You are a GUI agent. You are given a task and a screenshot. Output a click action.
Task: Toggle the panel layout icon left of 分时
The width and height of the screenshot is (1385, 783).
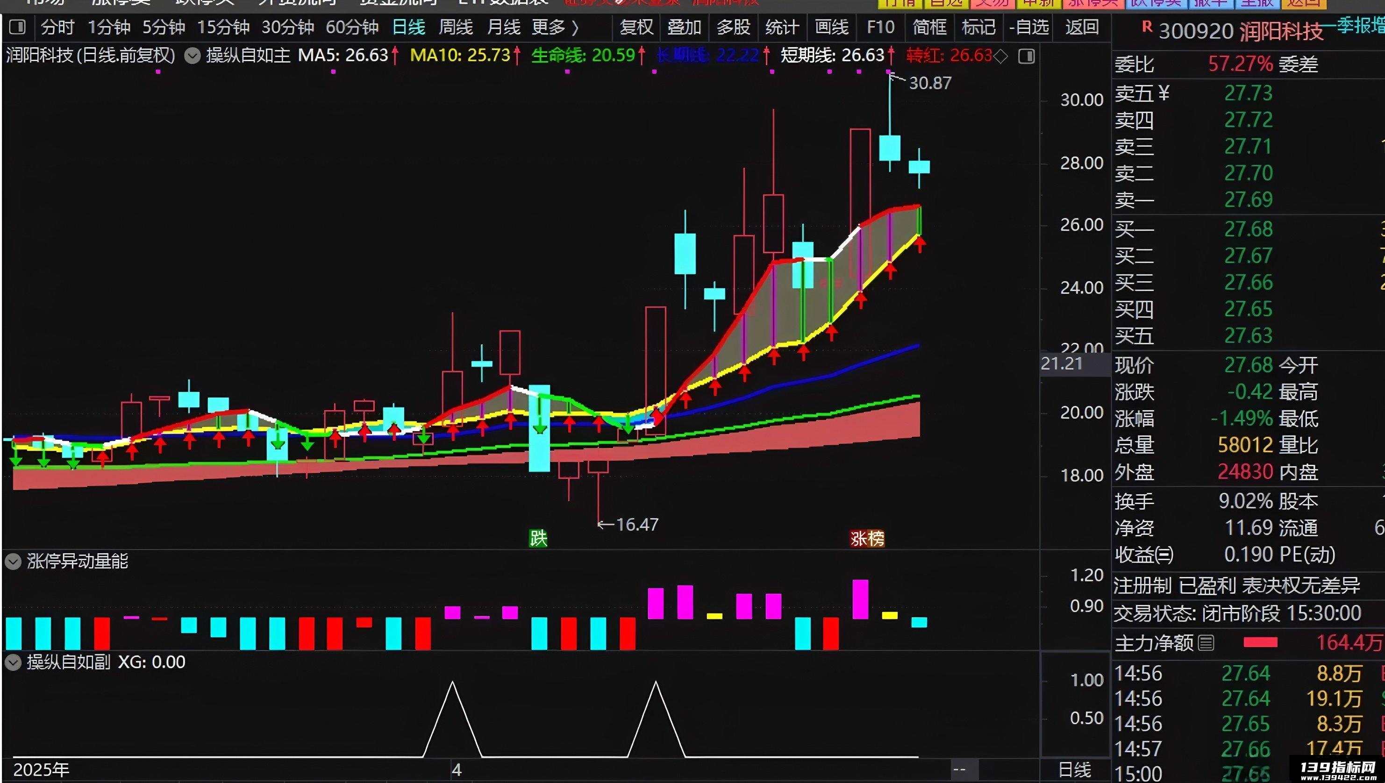pos(18,27)
